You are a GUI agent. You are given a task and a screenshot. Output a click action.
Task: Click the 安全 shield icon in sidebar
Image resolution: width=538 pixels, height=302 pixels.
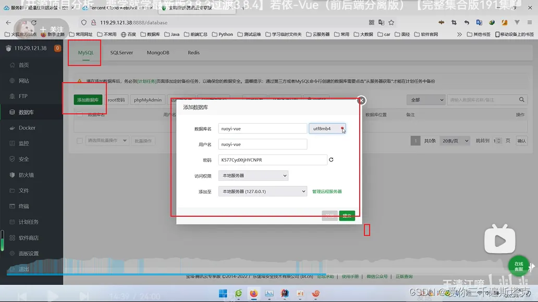(13, 159)
